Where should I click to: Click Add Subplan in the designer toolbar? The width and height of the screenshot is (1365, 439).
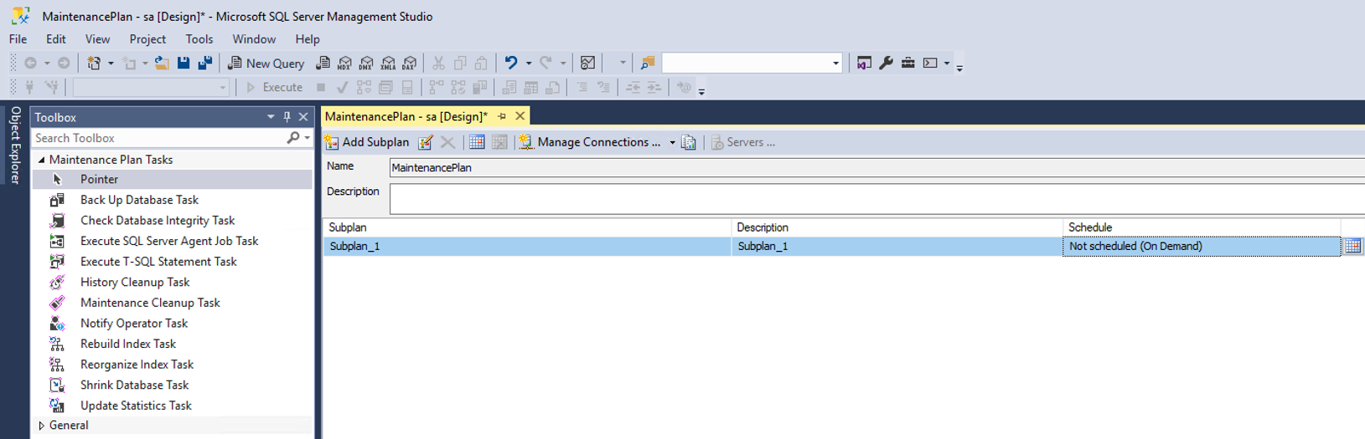tap(367, 142)
